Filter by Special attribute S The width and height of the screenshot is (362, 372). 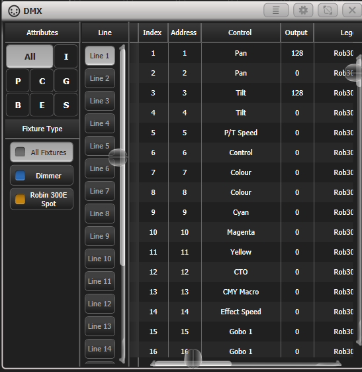(66, 105)
